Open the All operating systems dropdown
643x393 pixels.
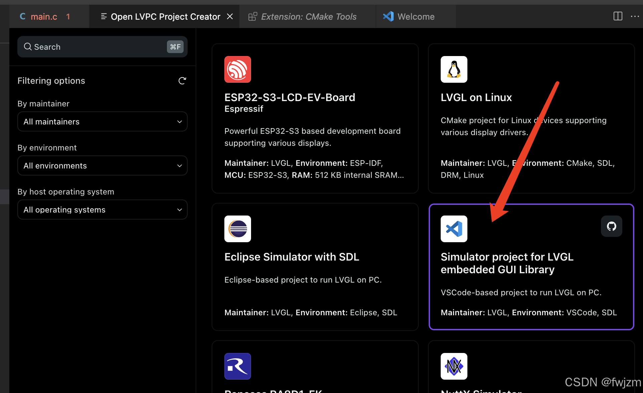point(102,210)
